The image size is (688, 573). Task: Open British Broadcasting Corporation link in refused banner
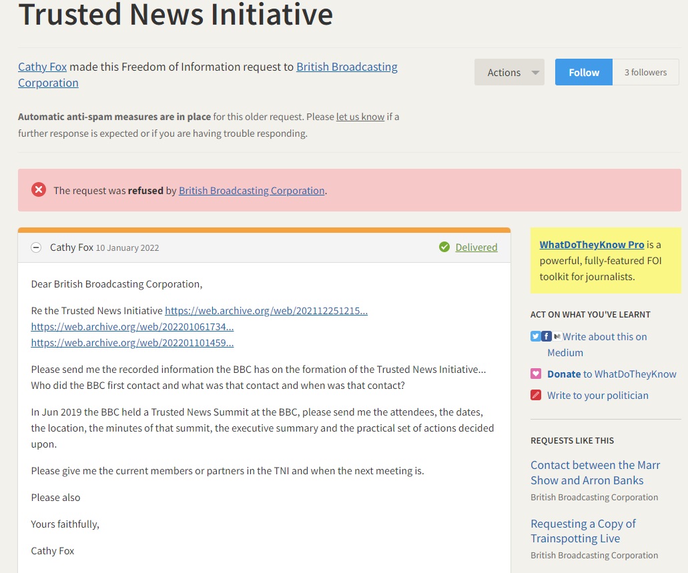[x=252, y=190]
